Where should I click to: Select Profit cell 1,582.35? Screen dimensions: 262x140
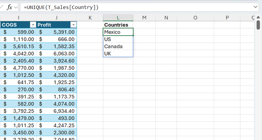tap(57, 46)
